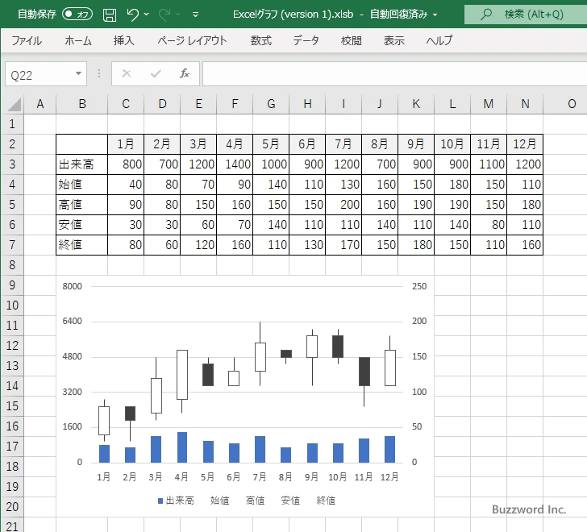Click the formula bar Enter checkmark icon
Image resolution: width=587 pixels, height=532 pixels.
pos(156,73)
